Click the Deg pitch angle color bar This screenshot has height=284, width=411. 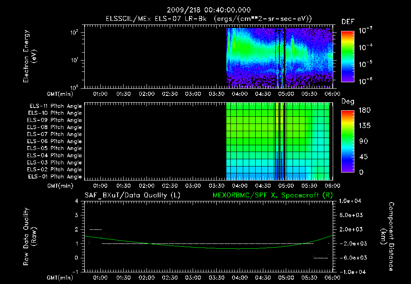348,141
